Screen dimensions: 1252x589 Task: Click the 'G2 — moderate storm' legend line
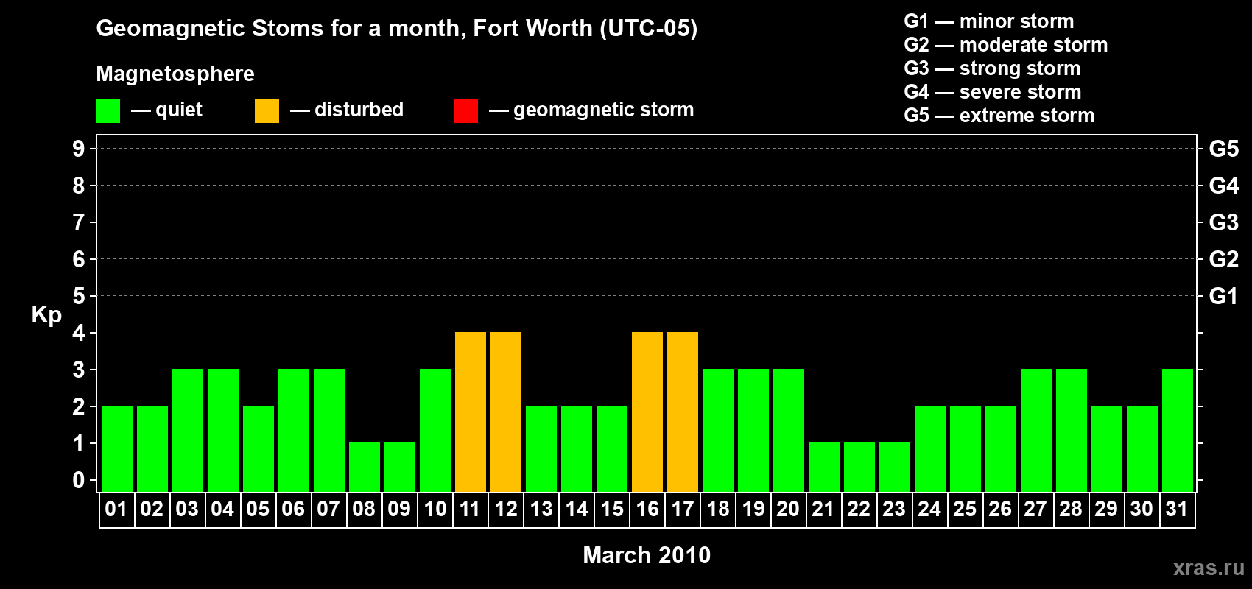[x=1006, y=44]
